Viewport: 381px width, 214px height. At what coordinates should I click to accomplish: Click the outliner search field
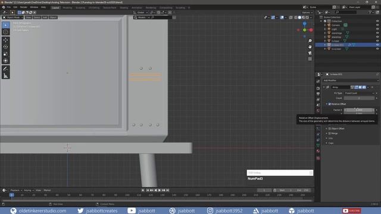(x=346, y=12)
